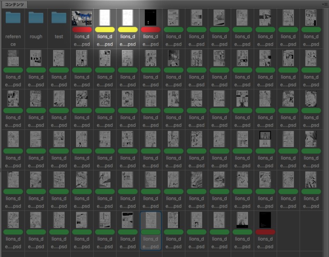Click red label under LIONS' DEN cover
329x257 pixels.
(x=82, y=30)
